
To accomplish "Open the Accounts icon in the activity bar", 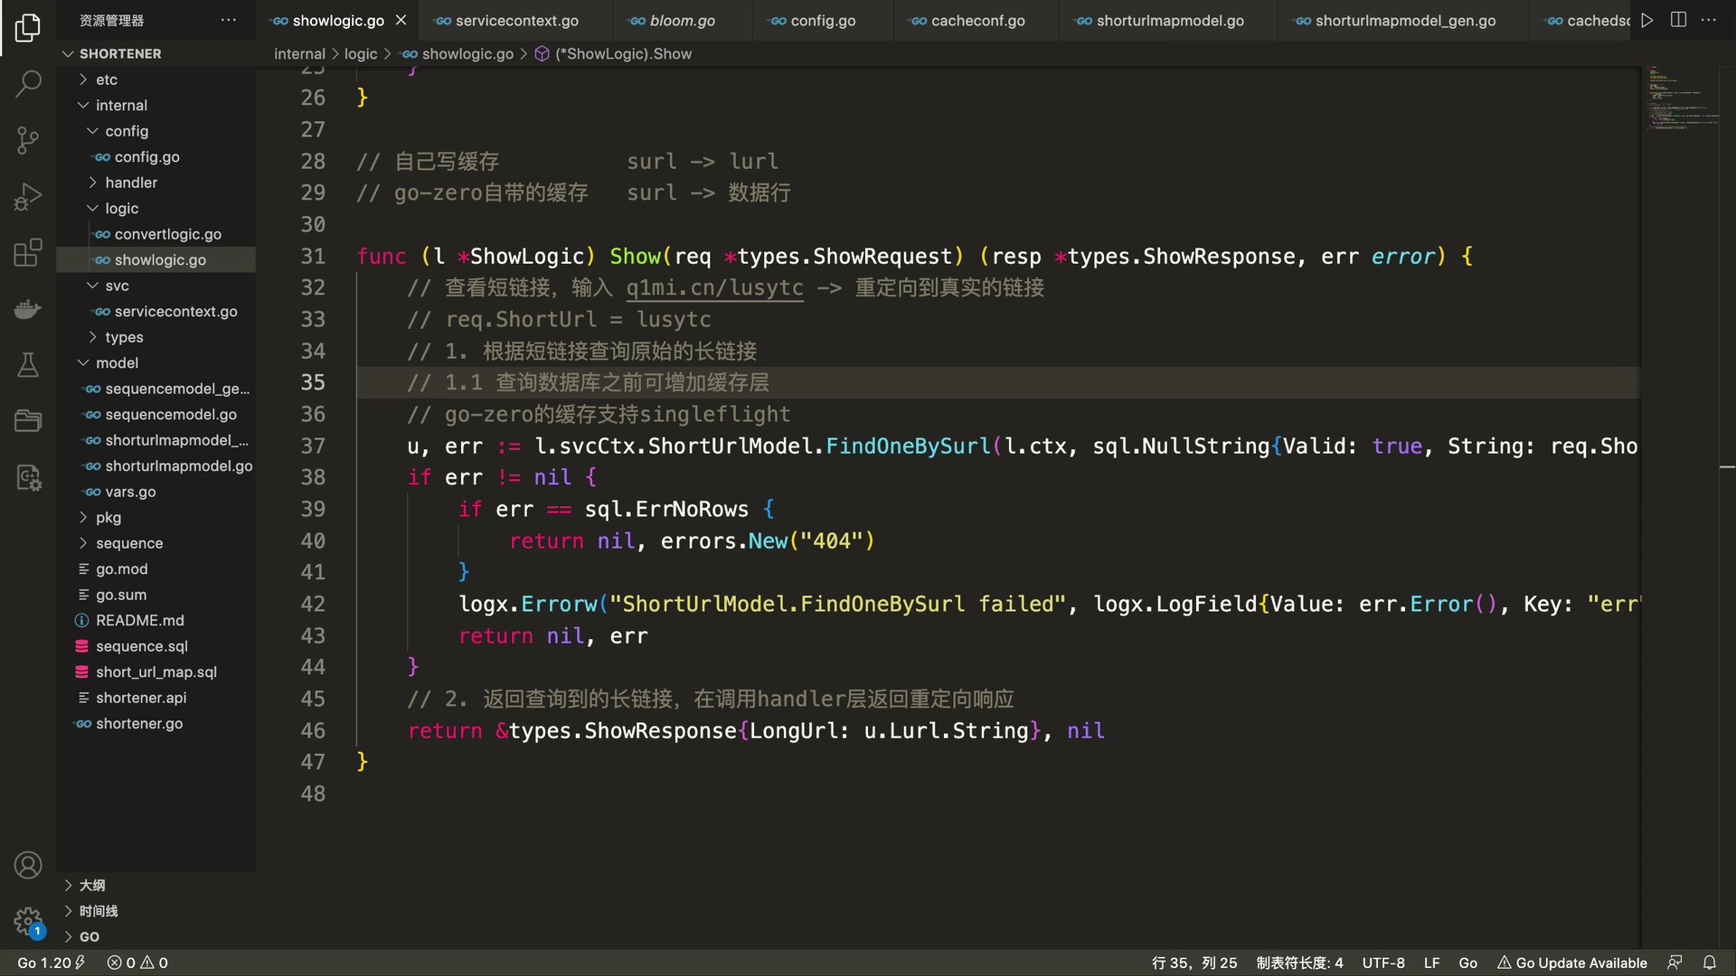I will [28, 865].
